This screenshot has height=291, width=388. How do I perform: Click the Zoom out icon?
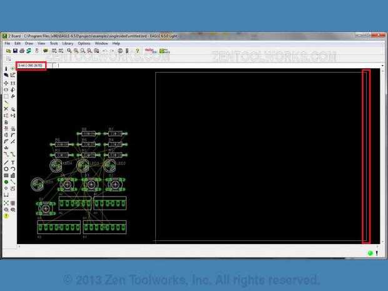[x=83, y=51]
